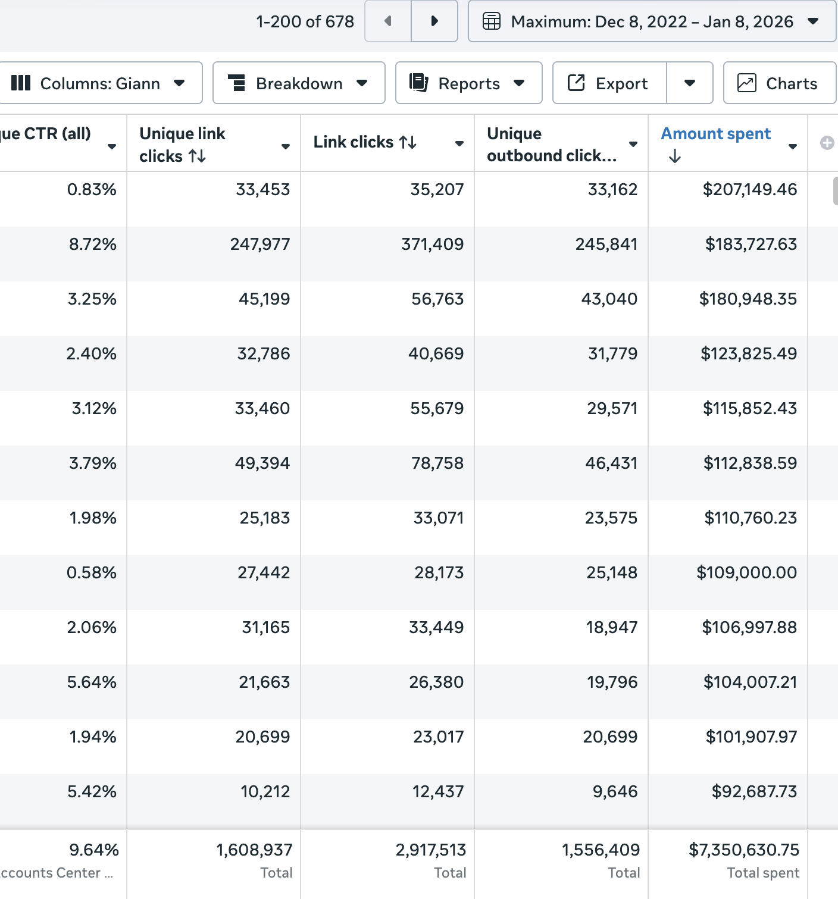Click the 78,758 link clicks cell
838x899 pixels.
pyautogui.click(x=437, y=463)
